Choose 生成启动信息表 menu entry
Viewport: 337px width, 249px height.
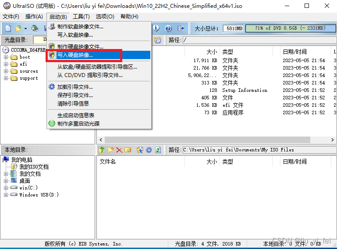(x=99, y=115)
